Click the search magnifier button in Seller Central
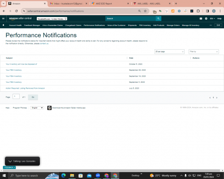The height and width of the screenshot is (179, 224). [158, 18]
